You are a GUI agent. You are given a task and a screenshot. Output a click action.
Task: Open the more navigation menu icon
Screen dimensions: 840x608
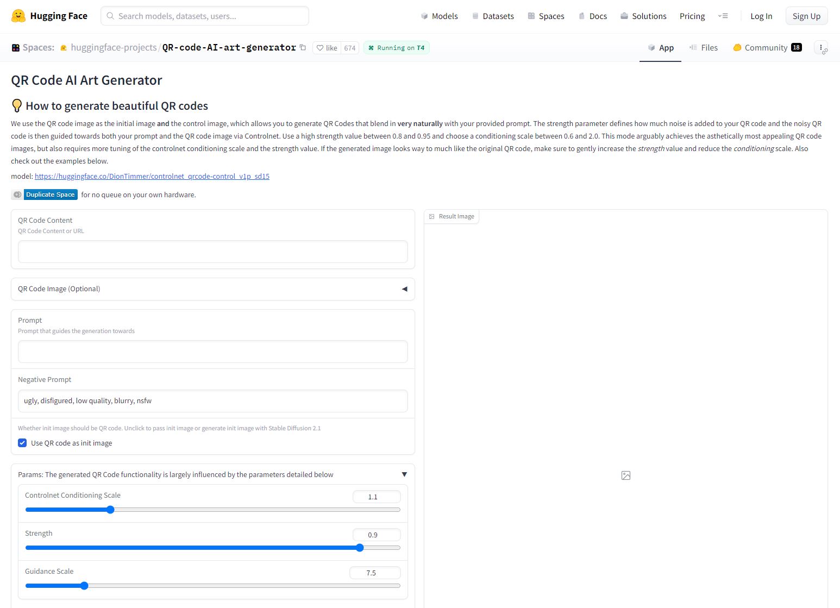(x=723, y=16)
